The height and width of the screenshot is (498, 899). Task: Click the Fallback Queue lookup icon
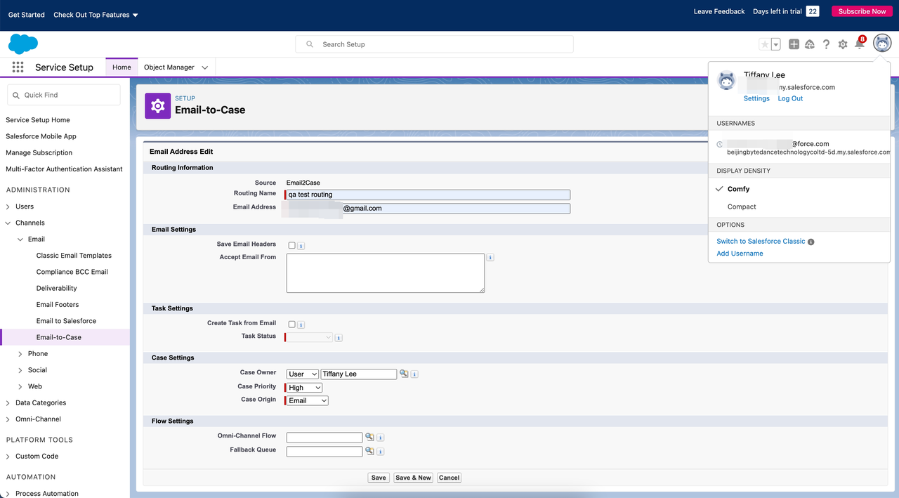[x=369, y=451]
